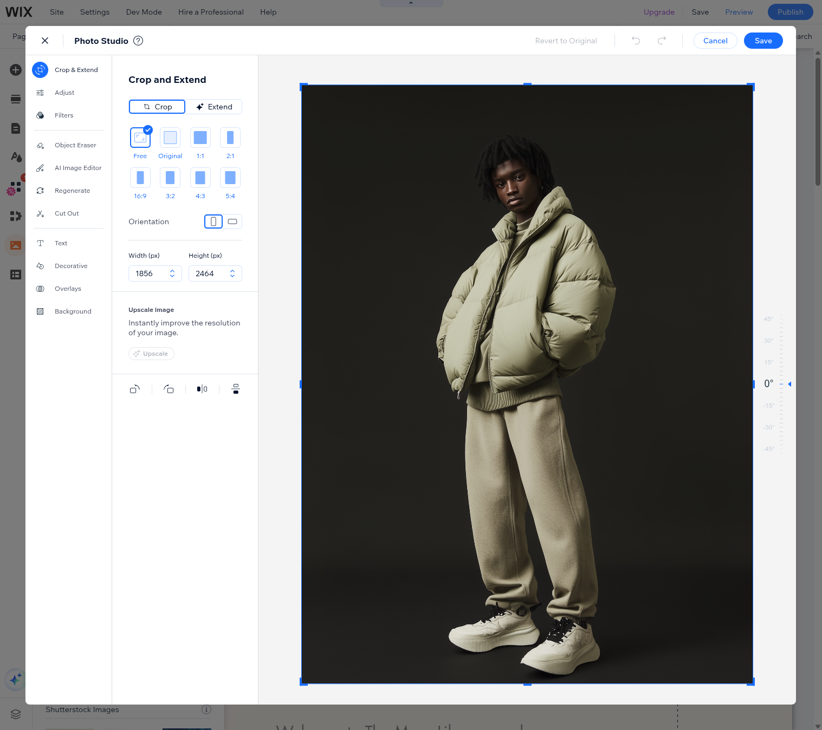The image size is (822, 730).
Task: Open the Text tool in Photo Studio
Action: pyautogui.click(x=60, y=243)
